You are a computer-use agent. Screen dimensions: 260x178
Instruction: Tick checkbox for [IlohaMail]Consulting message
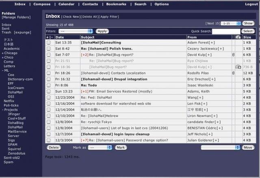[49, 42]
